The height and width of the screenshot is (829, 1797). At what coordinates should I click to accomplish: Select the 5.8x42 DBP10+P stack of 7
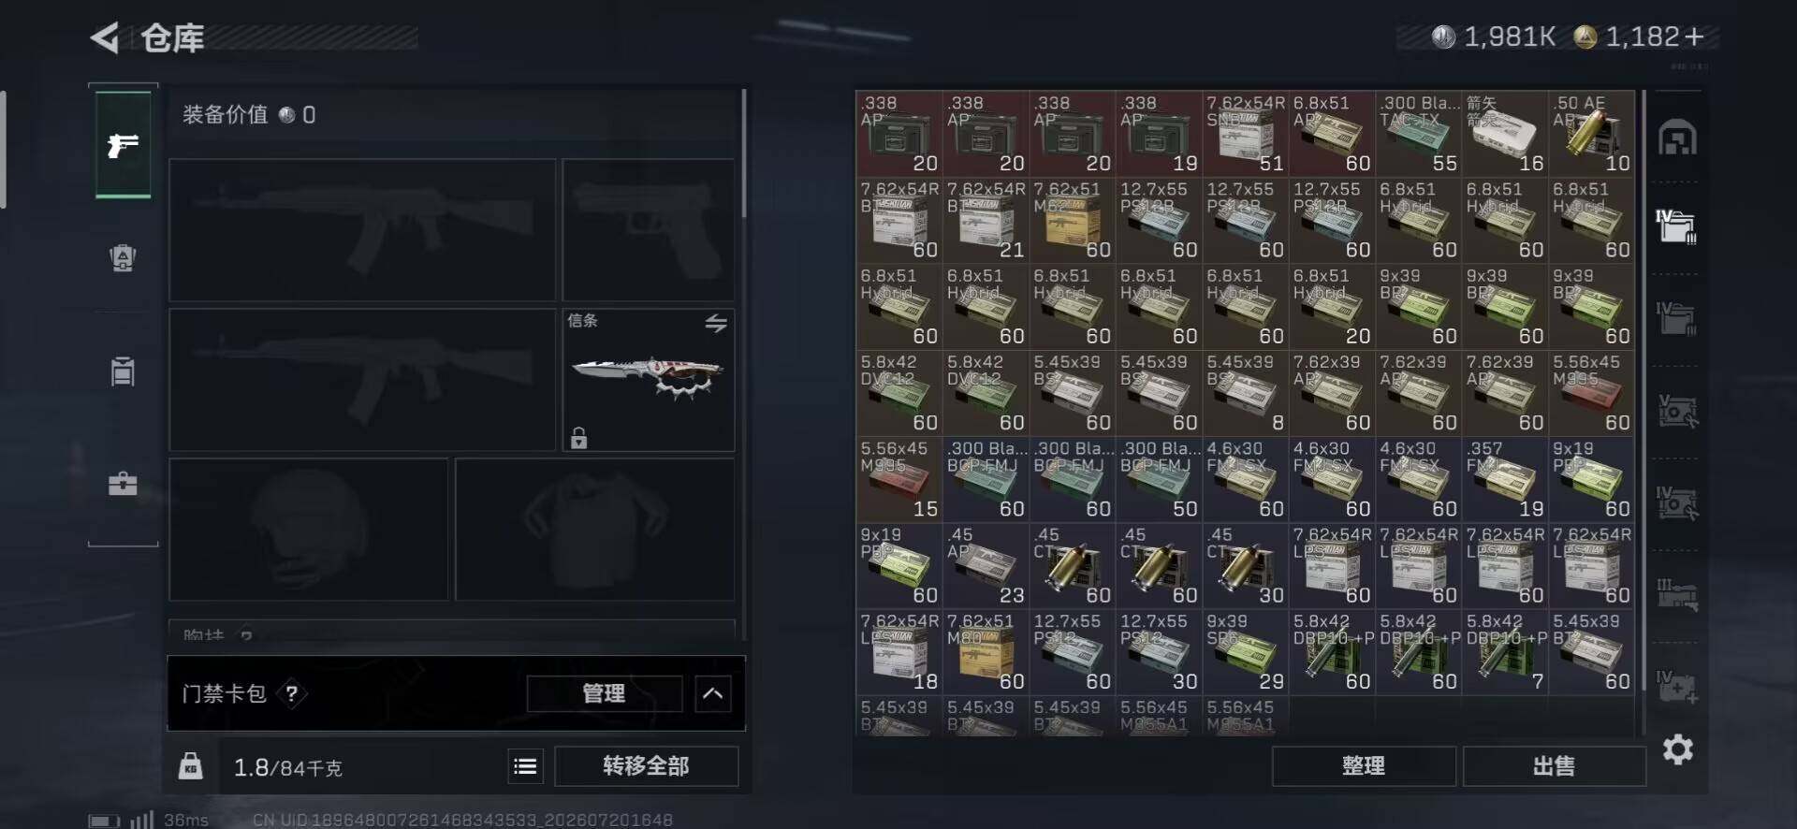click(x=1505, y=653)
